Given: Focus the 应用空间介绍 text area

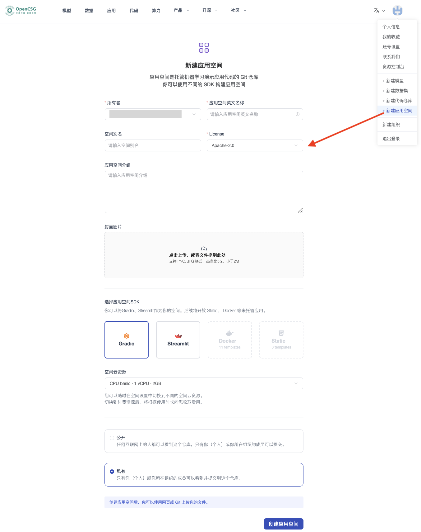Looking at the screenshot, I should click(x=204, y=192).
